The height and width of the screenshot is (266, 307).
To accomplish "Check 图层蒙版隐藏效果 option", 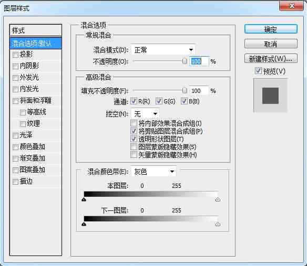I will point(134,147).
